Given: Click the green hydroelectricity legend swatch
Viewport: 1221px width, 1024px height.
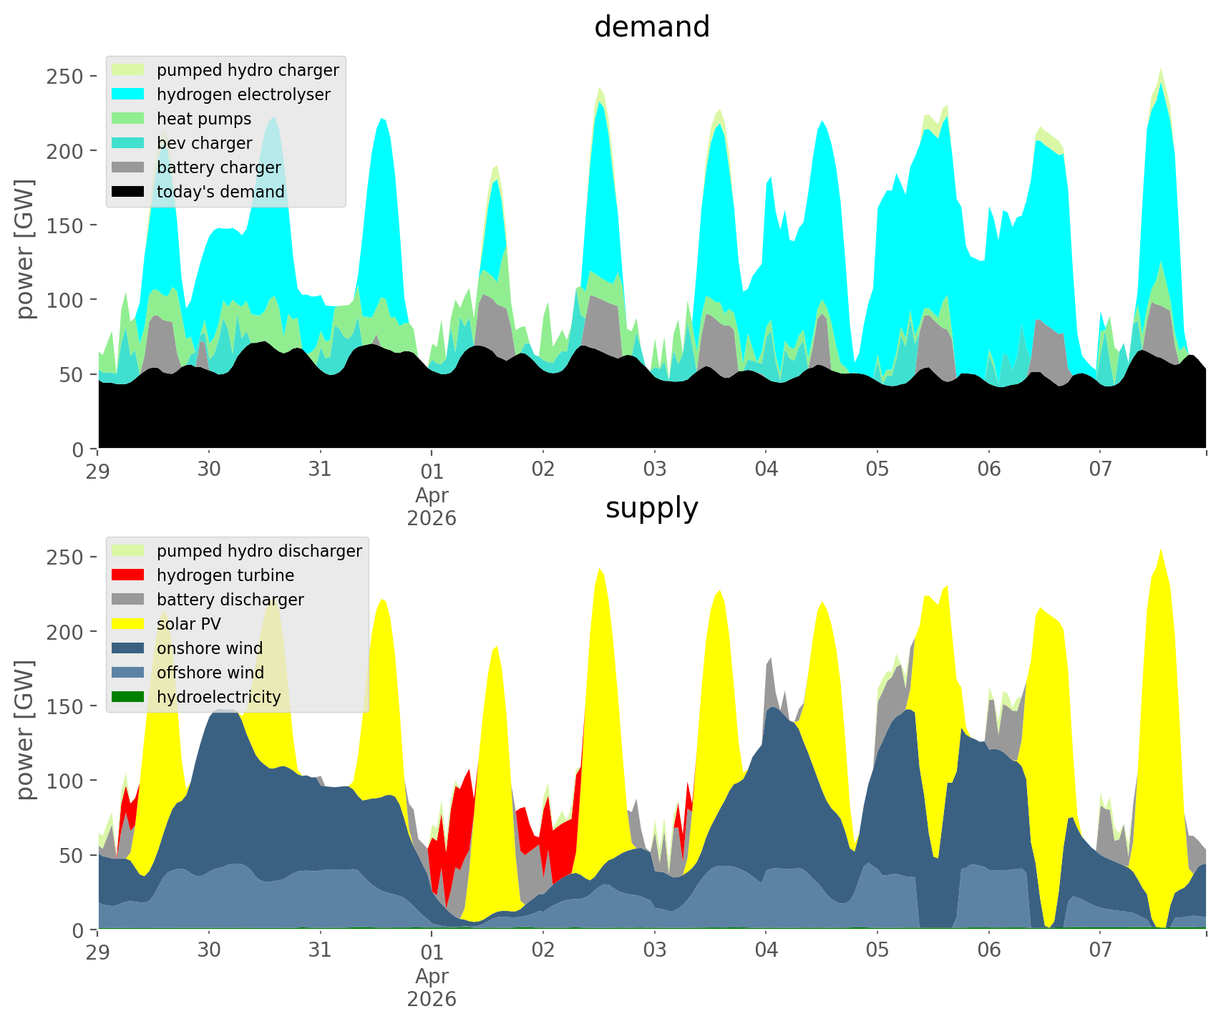Looking at the screenshot, I should [x=128, y=697].
